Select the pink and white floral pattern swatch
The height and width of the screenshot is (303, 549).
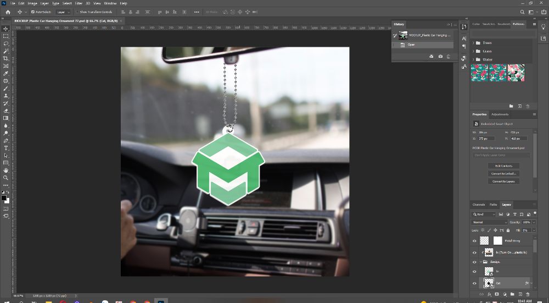pyautogui.click(x=516, y=73)
